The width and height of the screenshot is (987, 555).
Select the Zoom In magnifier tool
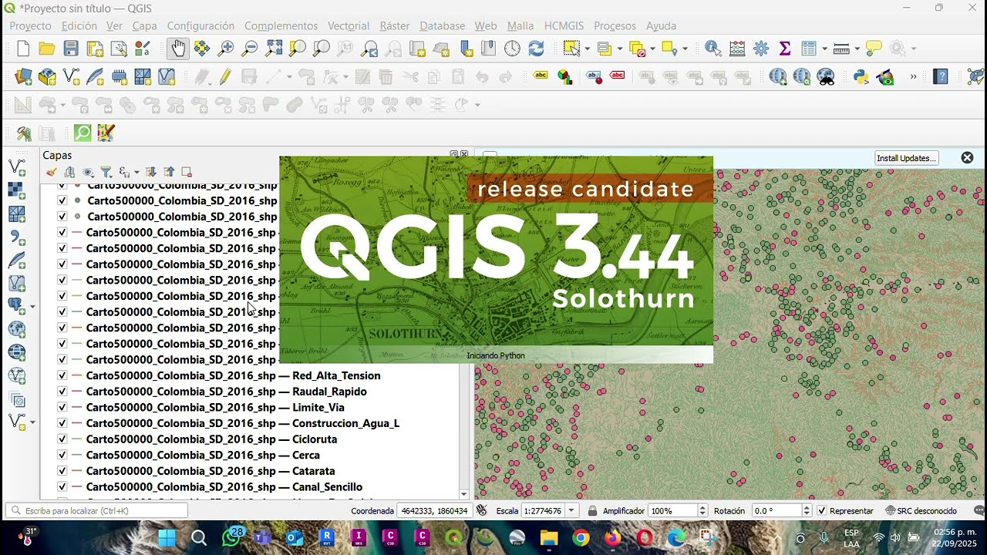[226, 49]
